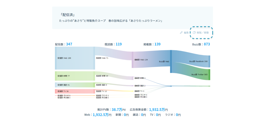Screen dimensions: 265x125
Task: Select the 複製／移動 text button
Action: click(203, 33)
